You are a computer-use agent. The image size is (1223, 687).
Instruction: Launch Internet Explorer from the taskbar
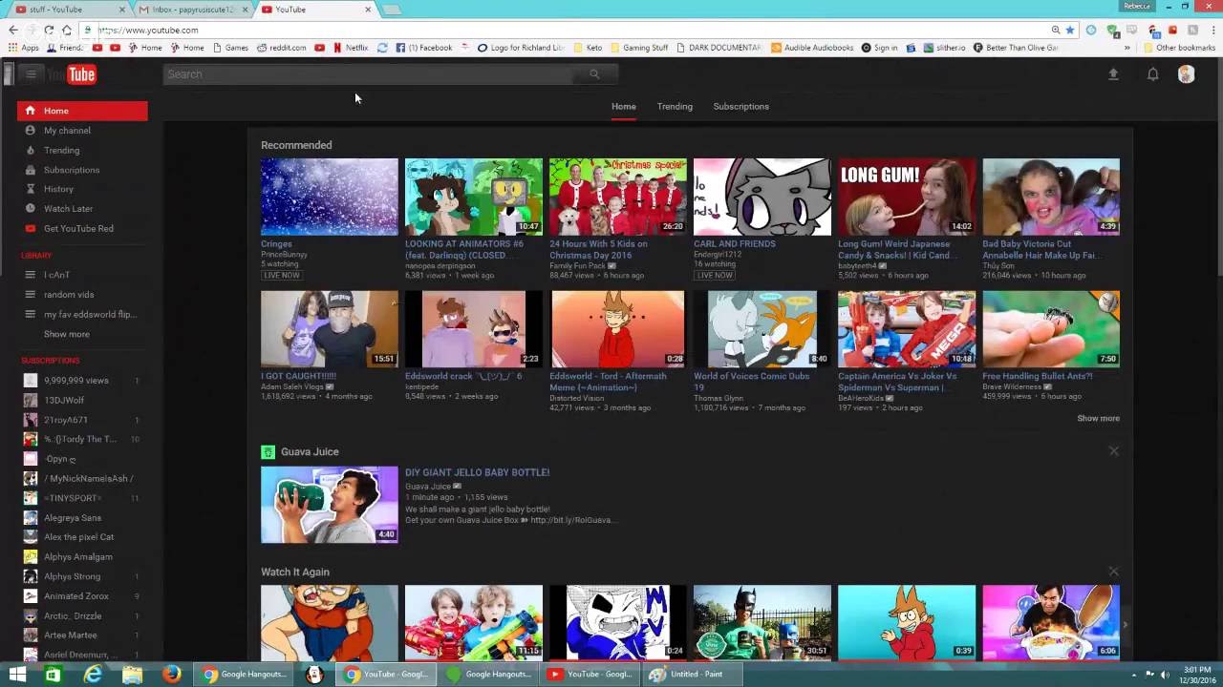tap(93, 675)
